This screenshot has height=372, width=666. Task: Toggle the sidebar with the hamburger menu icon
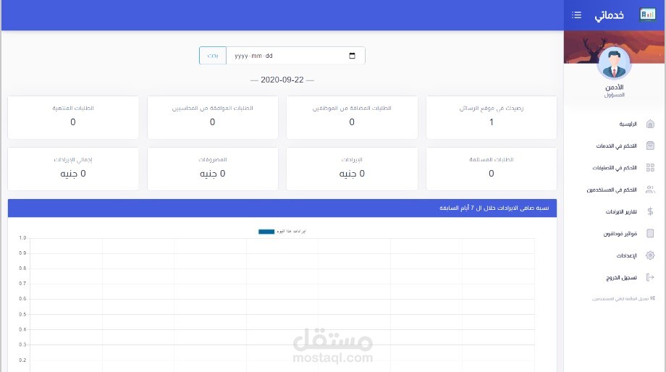576,15
